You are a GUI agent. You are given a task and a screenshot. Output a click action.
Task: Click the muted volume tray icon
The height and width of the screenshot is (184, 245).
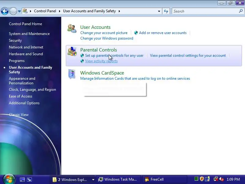221,179
